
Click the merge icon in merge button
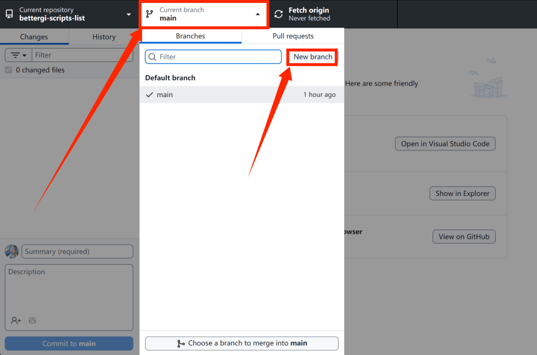coord(181,343)
